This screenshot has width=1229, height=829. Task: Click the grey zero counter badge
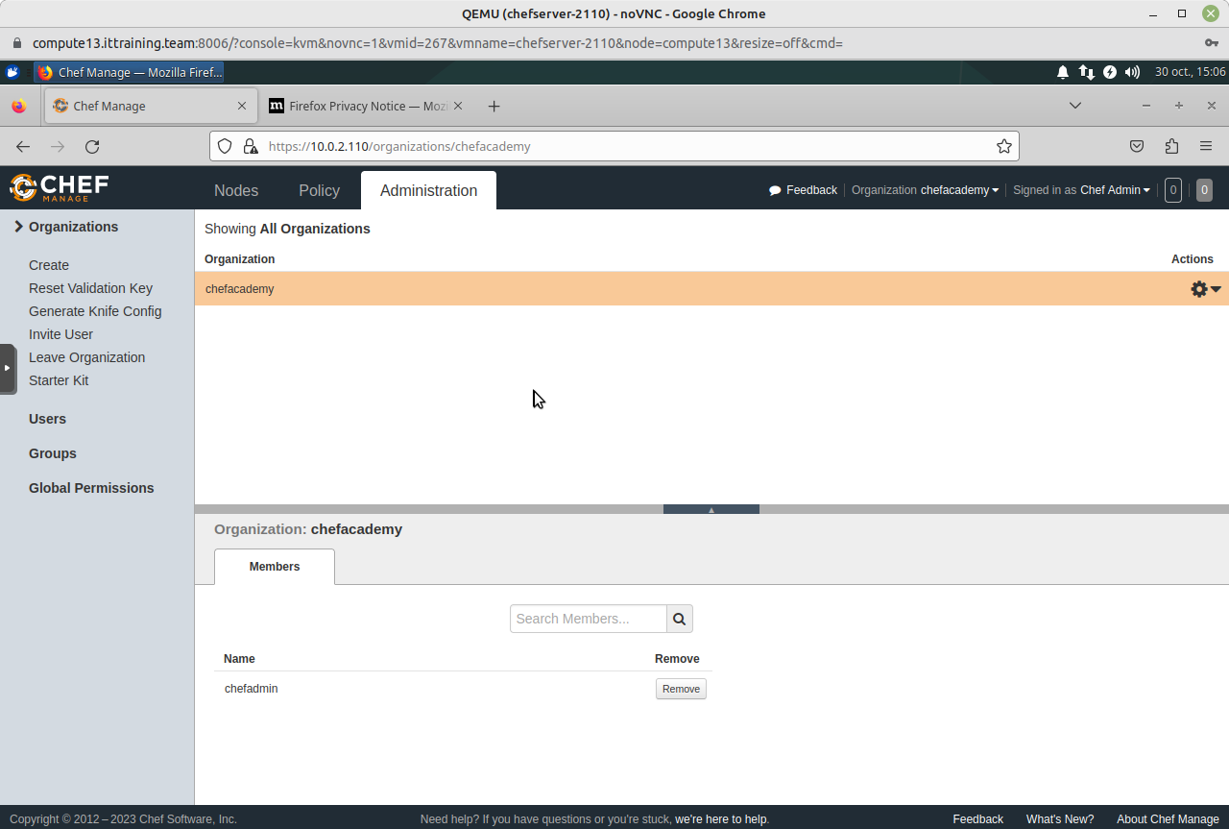[1204, 190]
